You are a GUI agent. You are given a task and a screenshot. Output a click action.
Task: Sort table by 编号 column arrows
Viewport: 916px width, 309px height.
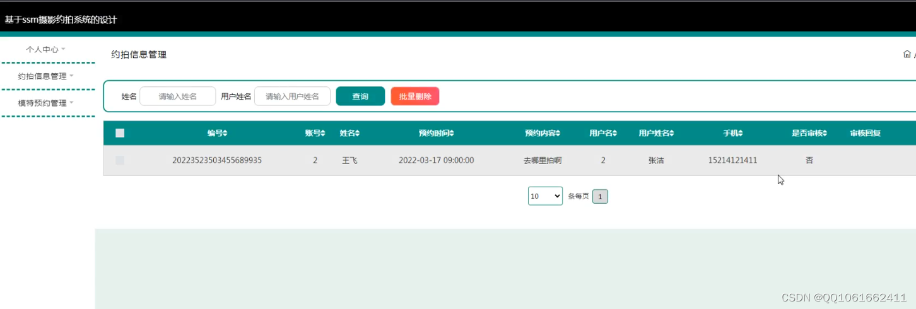[225, 134]
